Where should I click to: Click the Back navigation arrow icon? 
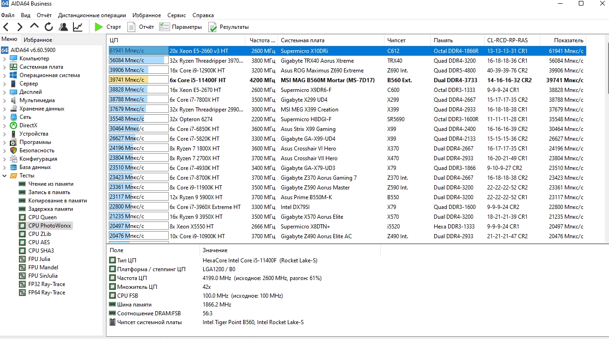(x=6, y=27)
